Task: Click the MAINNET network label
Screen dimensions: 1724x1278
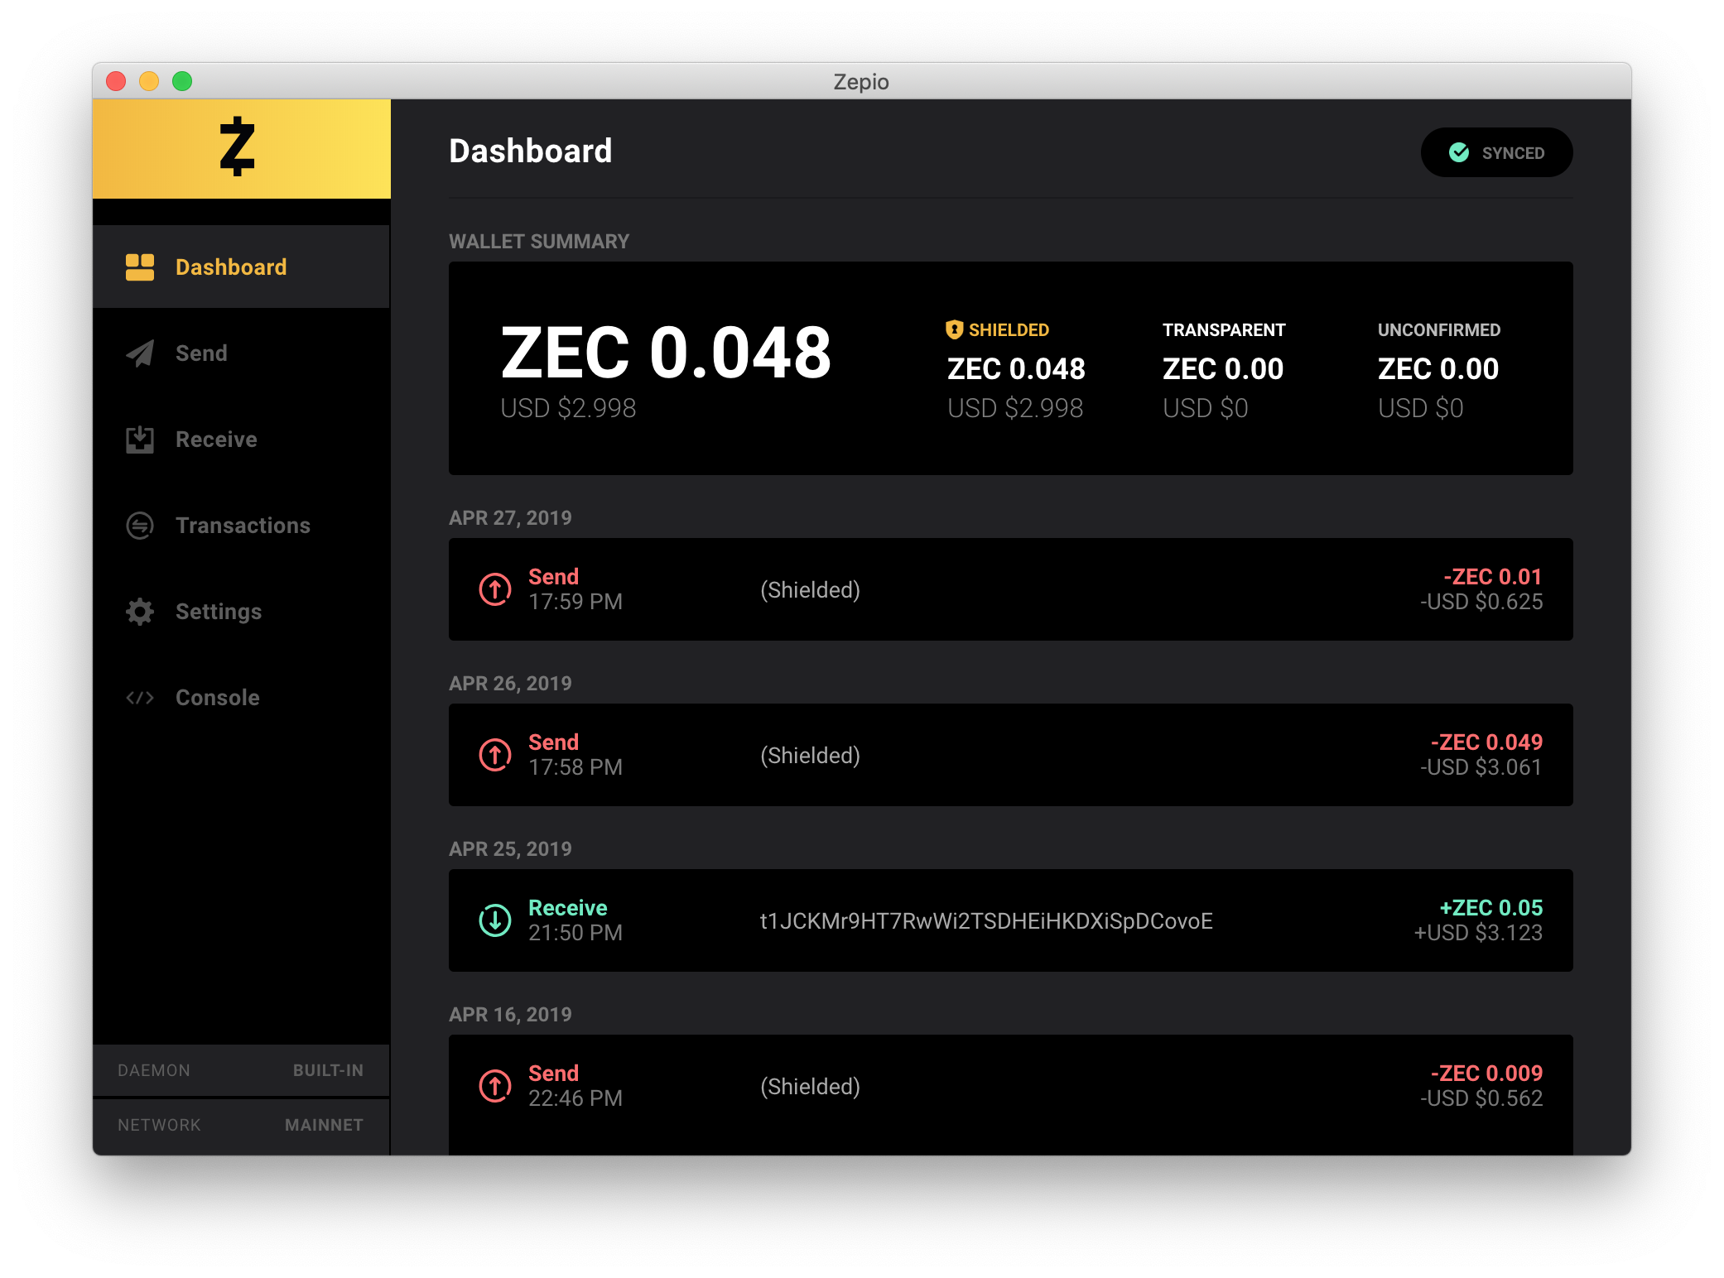Action: click(324, 1125)
